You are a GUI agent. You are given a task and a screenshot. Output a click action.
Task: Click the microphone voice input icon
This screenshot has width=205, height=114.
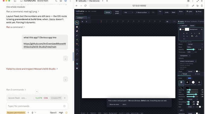32,112
